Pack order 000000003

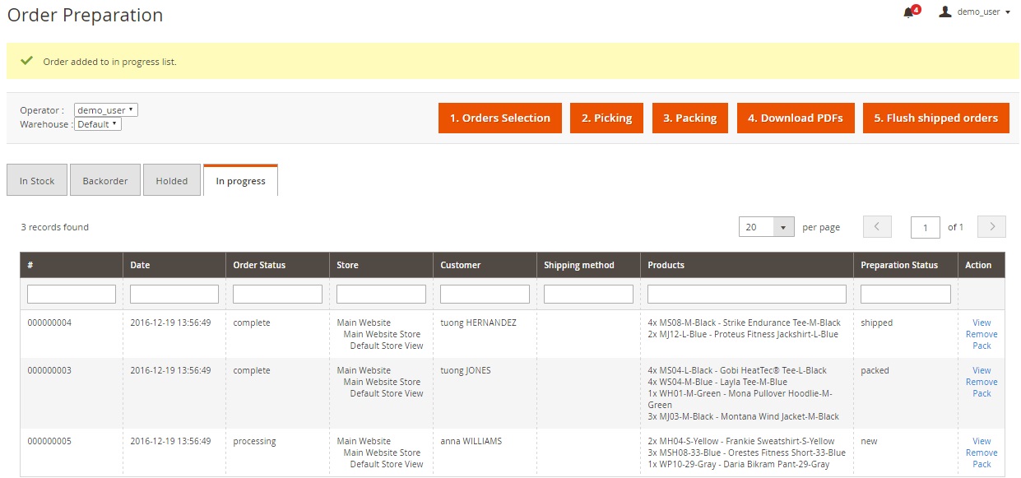click(x=982, y=393)
